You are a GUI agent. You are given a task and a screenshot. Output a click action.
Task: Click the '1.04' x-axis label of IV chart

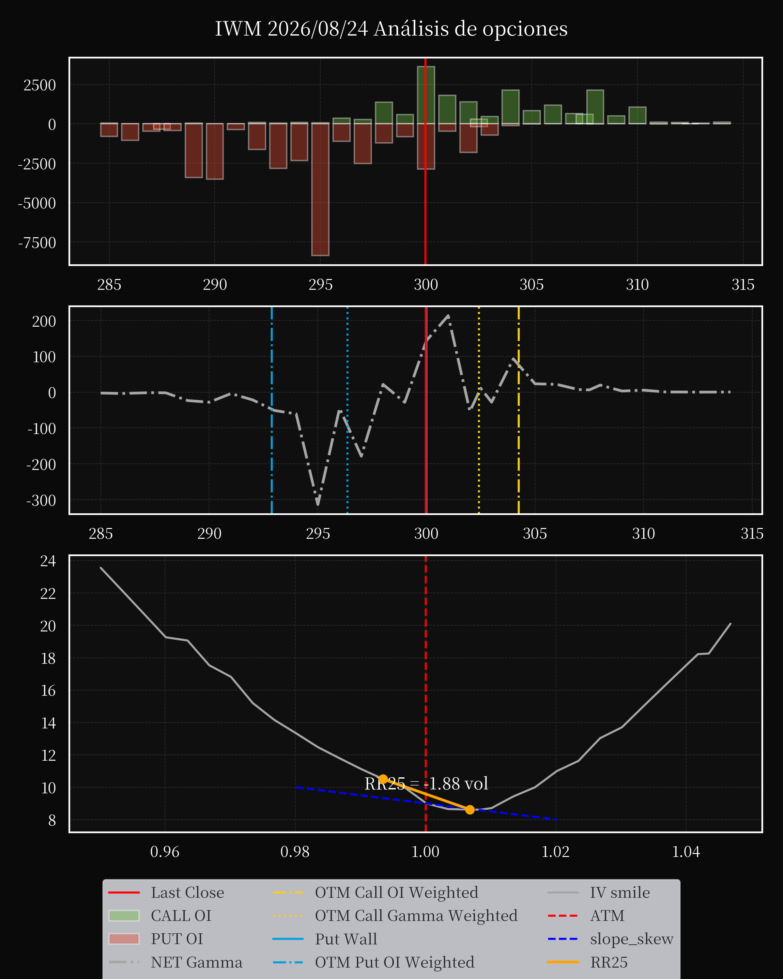click(686, 852)
